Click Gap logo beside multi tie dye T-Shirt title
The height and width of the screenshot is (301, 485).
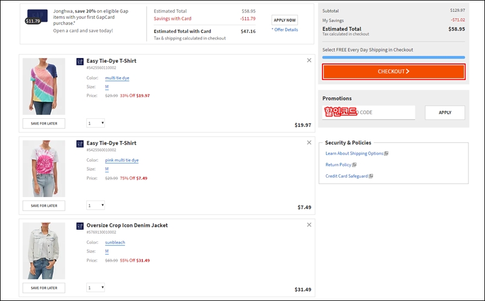(80, 61)
